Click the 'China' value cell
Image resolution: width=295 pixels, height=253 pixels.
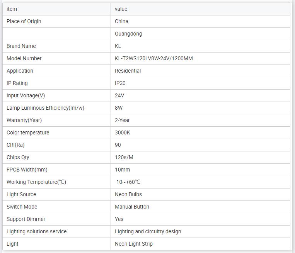[x=121, y=21]
